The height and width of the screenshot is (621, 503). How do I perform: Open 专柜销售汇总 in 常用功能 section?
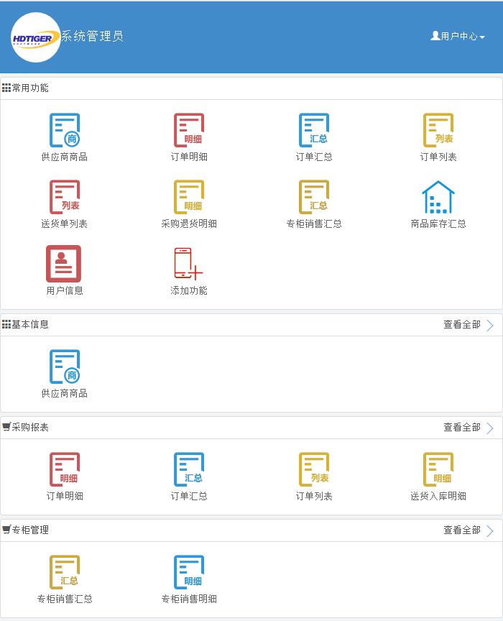click(314, 198)
